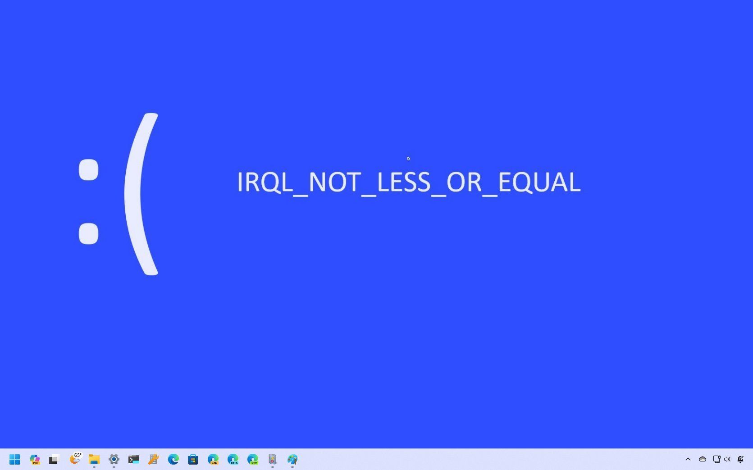The height and width of the screenshot is (470, 753).
Task: Open the Microsoft Store
Action: pyautogui.click(x=193, y=459)
